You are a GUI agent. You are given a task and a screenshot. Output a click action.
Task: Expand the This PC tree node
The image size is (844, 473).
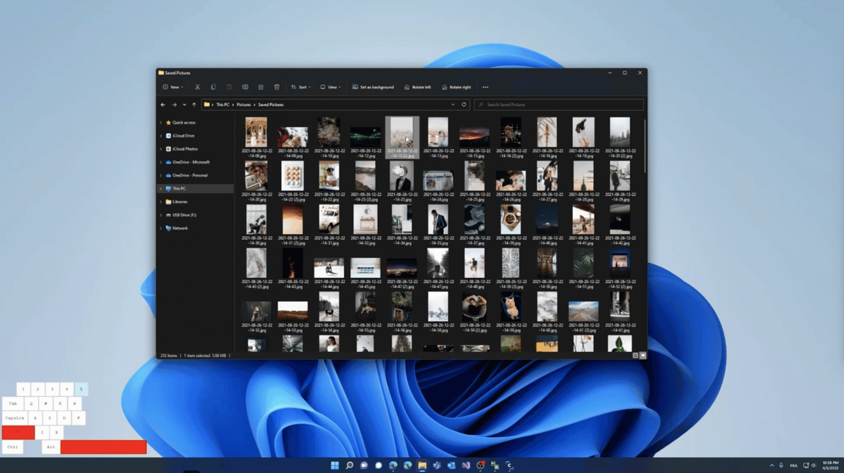click(x=161, y=189)
